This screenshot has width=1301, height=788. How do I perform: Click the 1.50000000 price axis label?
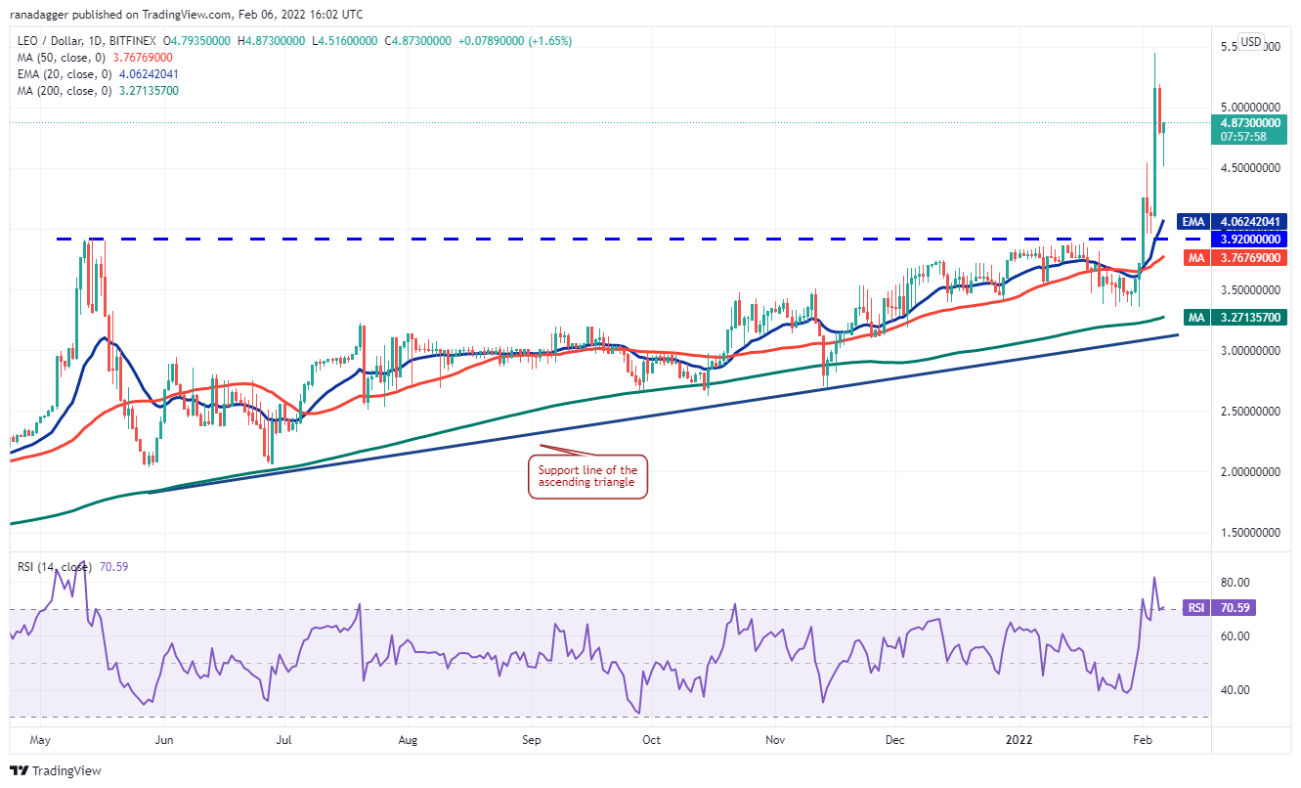1251,534
